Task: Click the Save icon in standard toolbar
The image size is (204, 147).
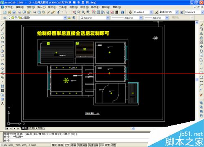Action: [x=14, y=12]
